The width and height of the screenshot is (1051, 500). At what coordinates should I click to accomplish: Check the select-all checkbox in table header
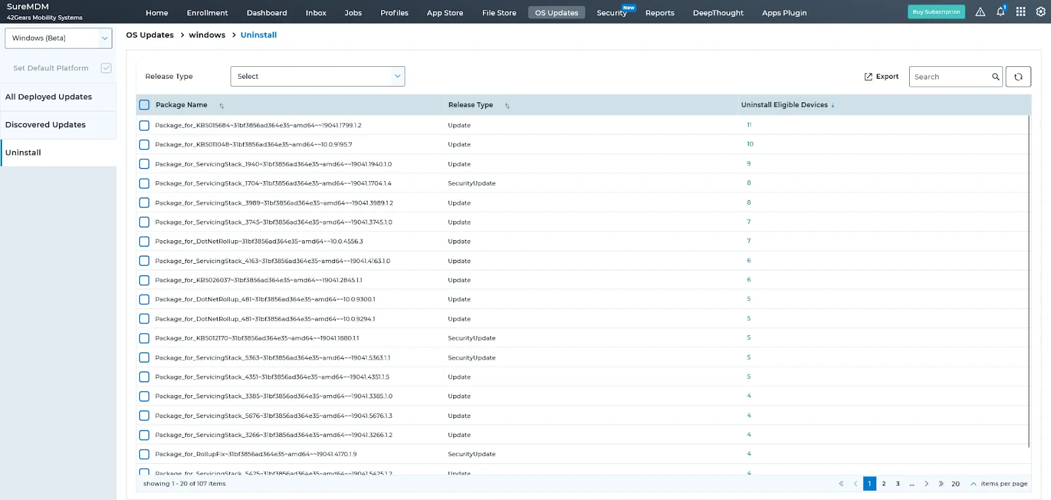[145, 105]
